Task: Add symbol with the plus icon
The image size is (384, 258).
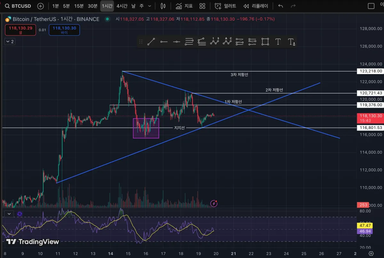Action: [40, 6]
